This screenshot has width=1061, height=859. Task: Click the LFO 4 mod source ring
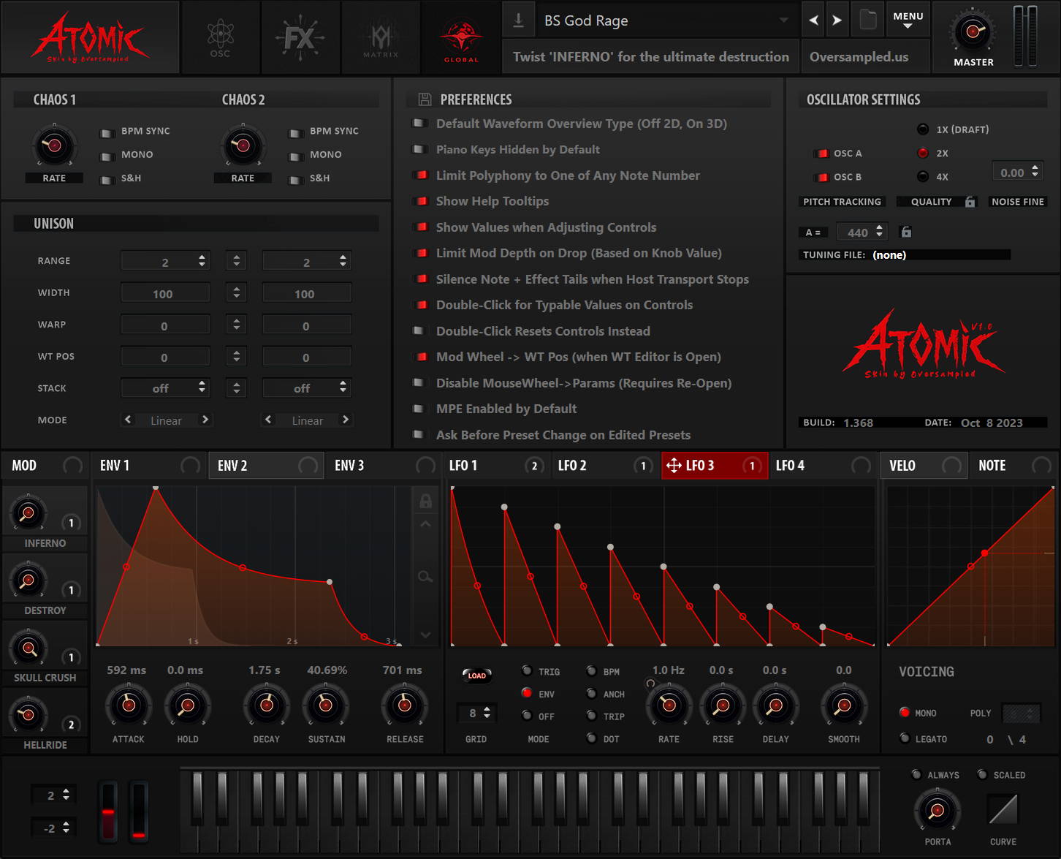pos(862,466)
